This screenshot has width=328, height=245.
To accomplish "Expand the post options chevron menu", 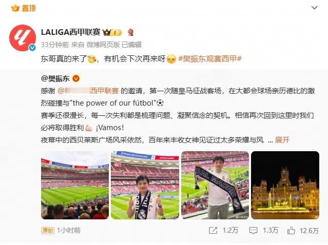I will [315, 8].
